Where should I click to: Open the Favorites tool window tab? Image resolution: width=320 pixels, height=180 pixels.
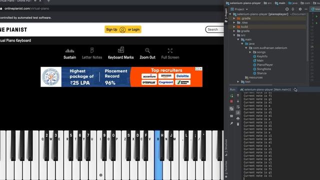click(226, 169)
